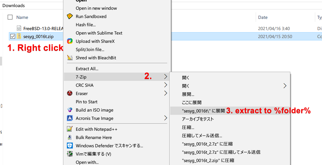Sort files by the Date column header
This screenshot has height=165, width=322.
pyautogui.click(x=263, y=17)
